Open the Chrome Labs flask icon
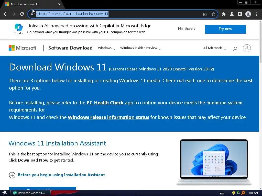Screen dimensions: 262x196 click(232, 14)
